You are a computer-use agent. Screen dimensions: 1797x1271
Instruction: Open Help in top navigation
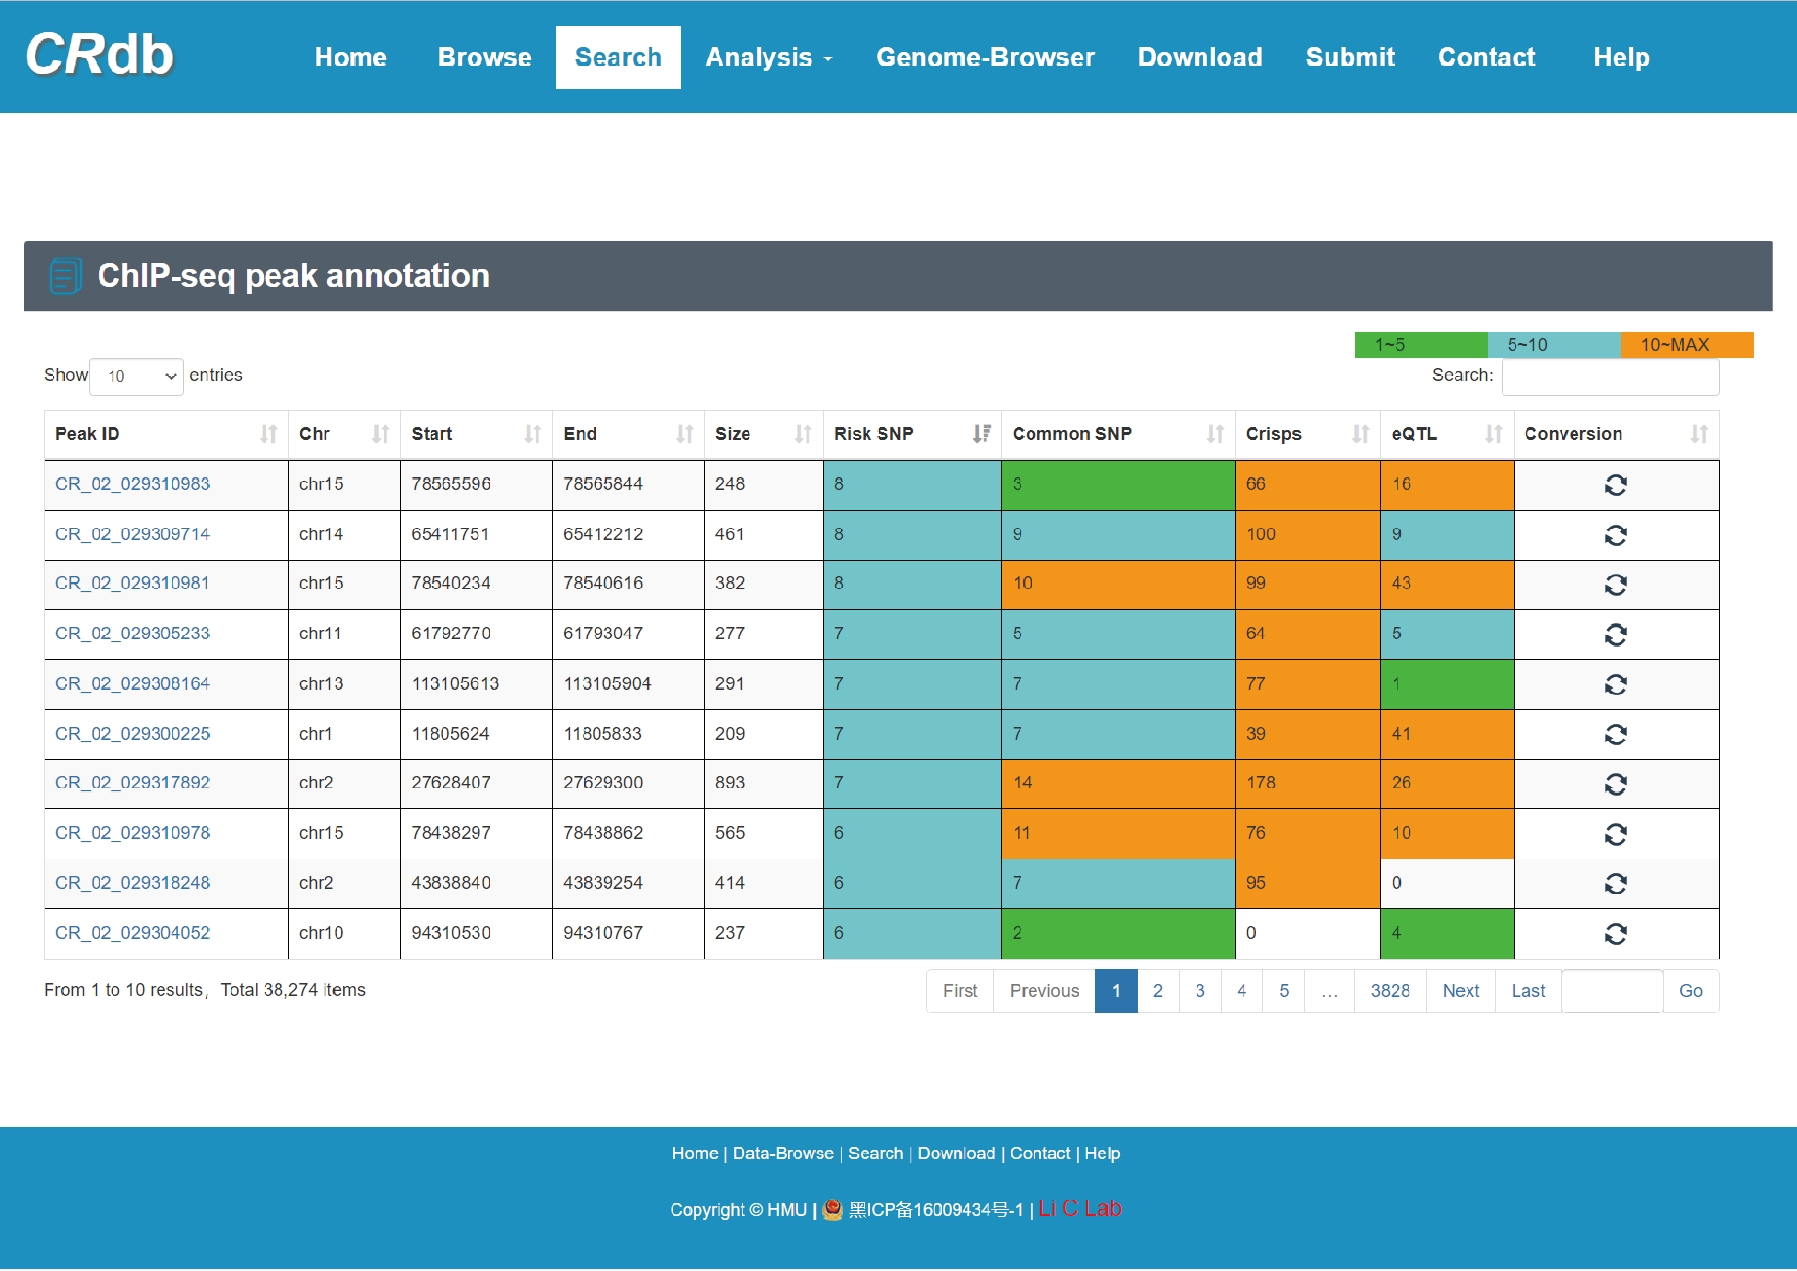coord(1621,57)
